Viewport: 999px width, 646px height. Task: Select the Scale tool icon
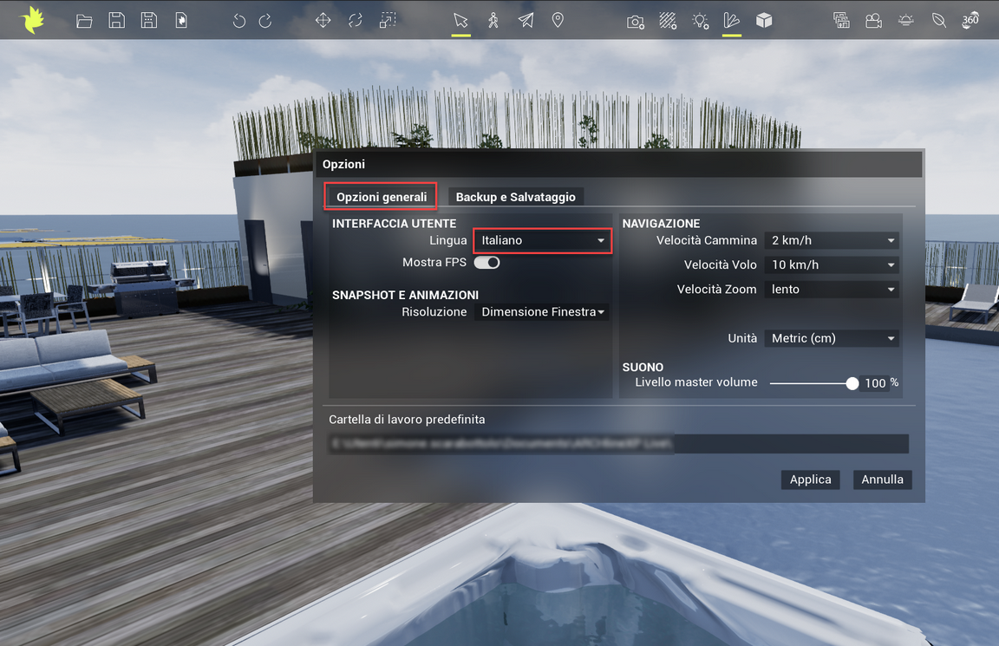pyautogui.click(x=388, y=21)
